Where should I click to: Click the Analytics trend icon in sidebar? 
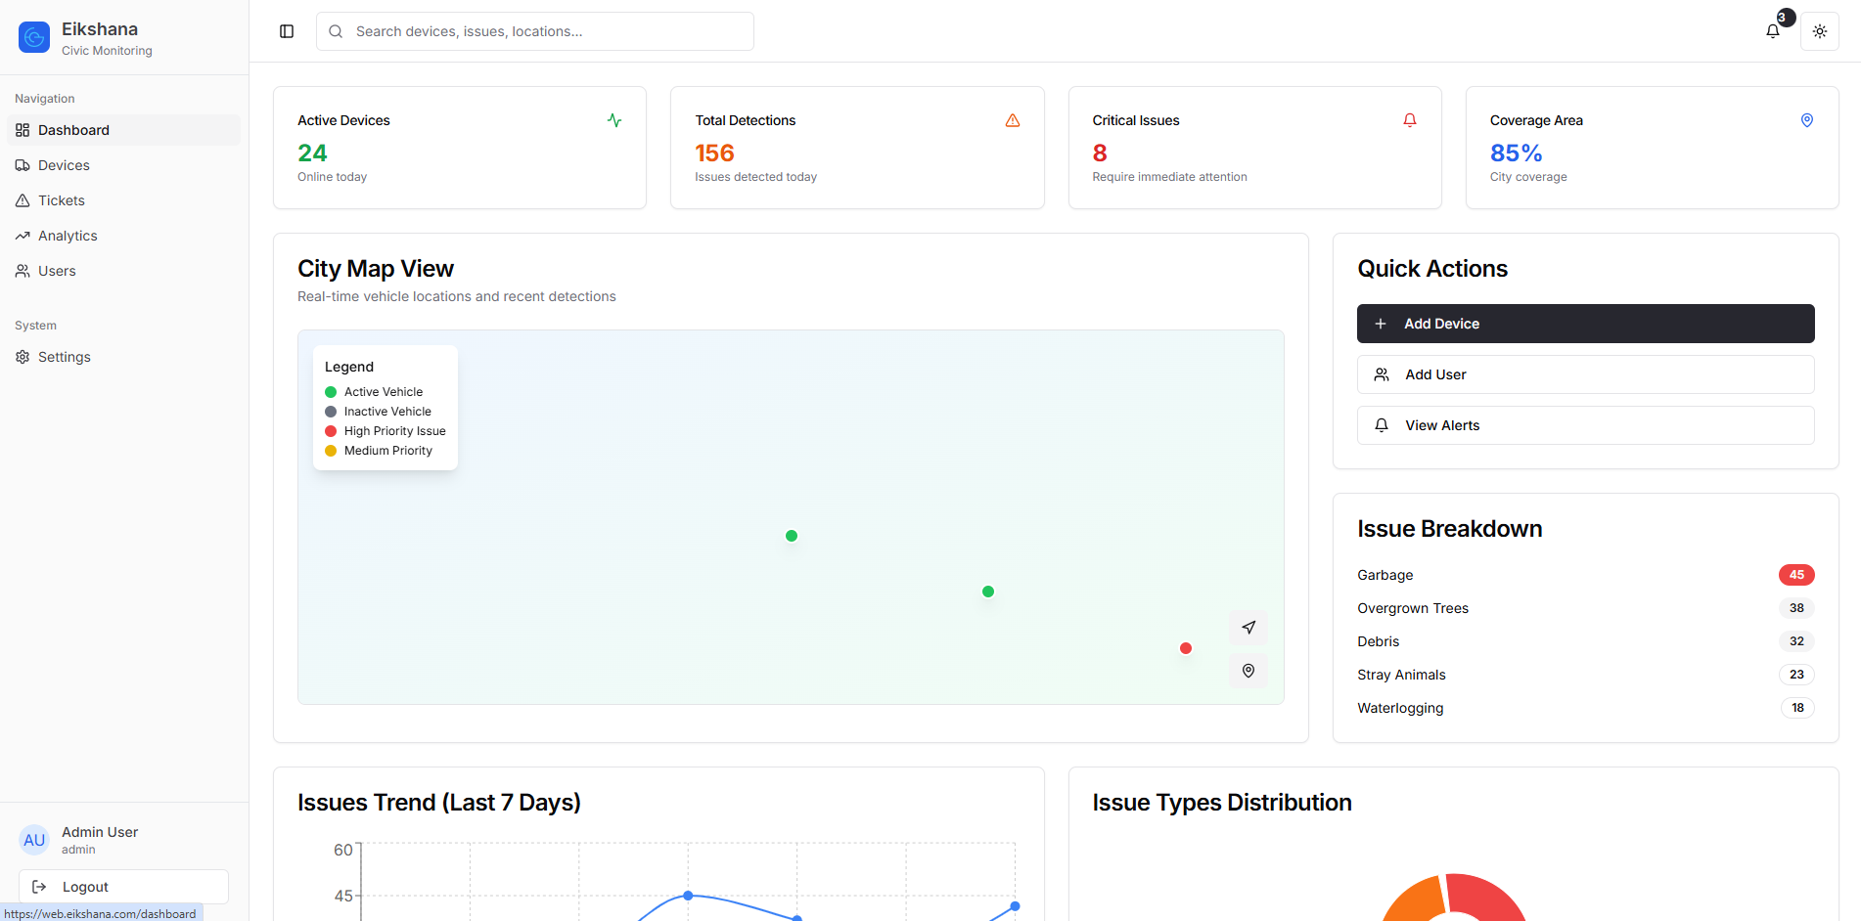(x=23, y=236)
